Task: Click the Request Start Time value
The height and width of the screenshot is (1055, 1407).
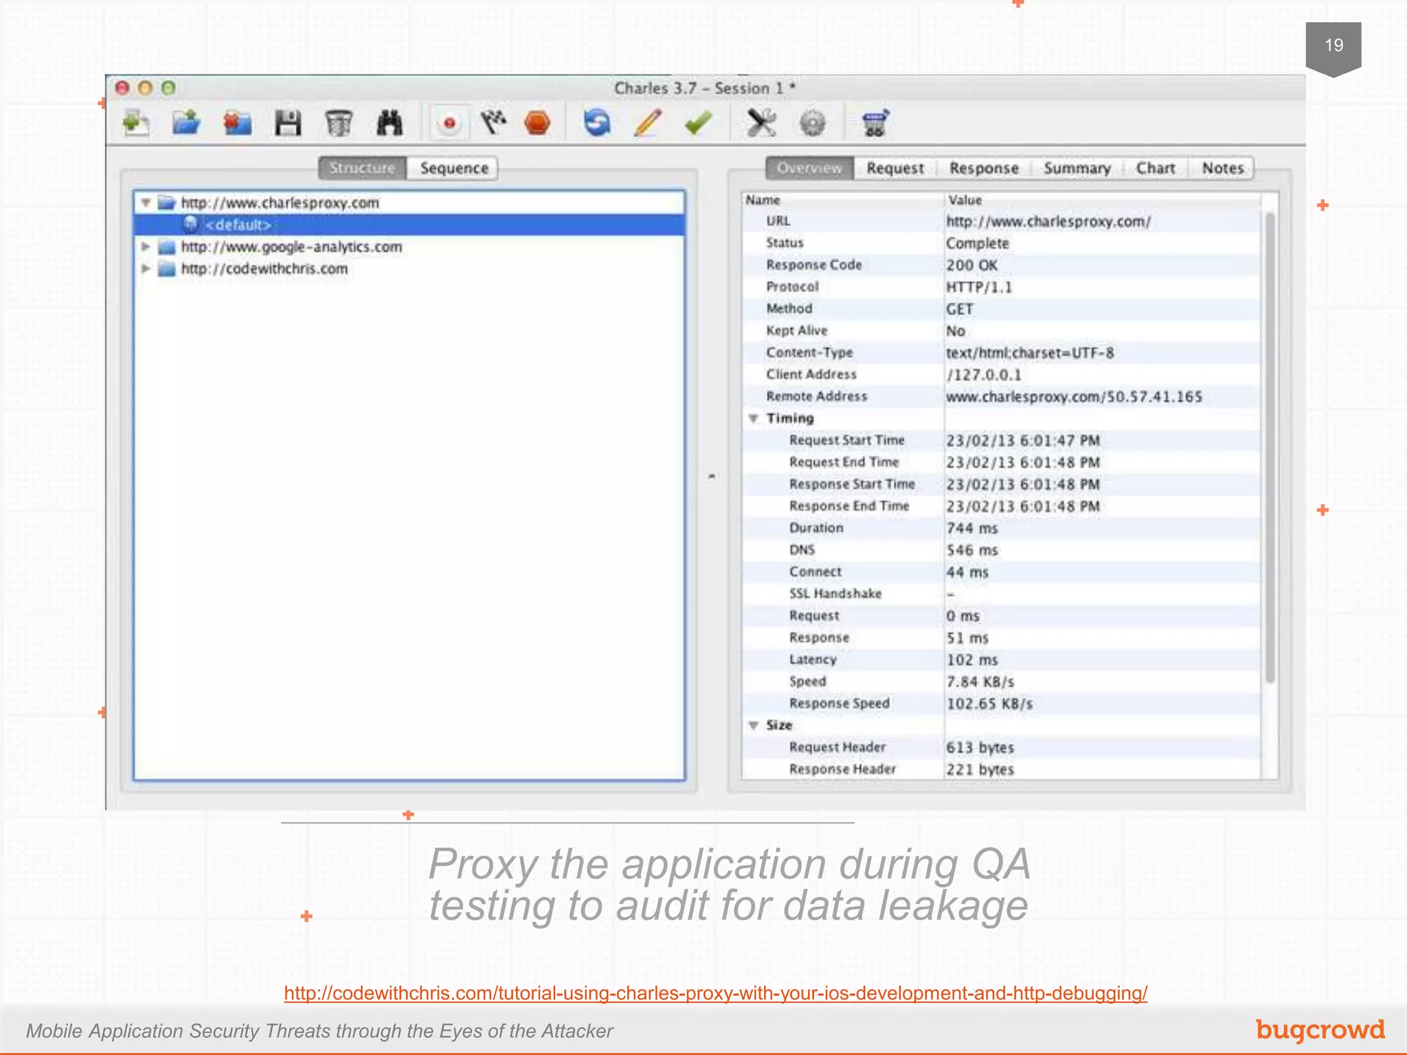Action: click(1023, 441)
